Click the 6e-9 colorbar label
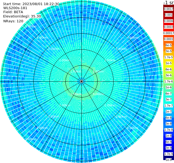The image size is (174, 163). point(169,142)
